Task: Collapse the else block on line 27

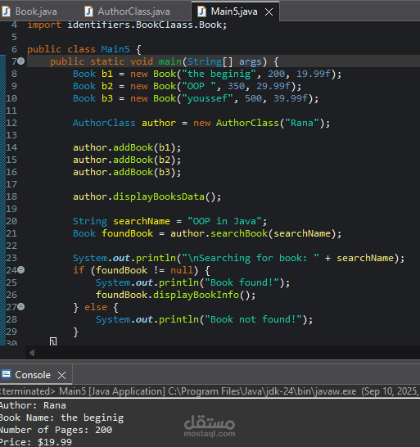Action: click(x=21, y=307)
